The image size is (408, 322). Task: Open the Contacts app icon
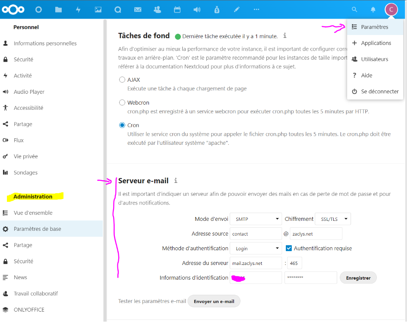[x=157, y=10]
